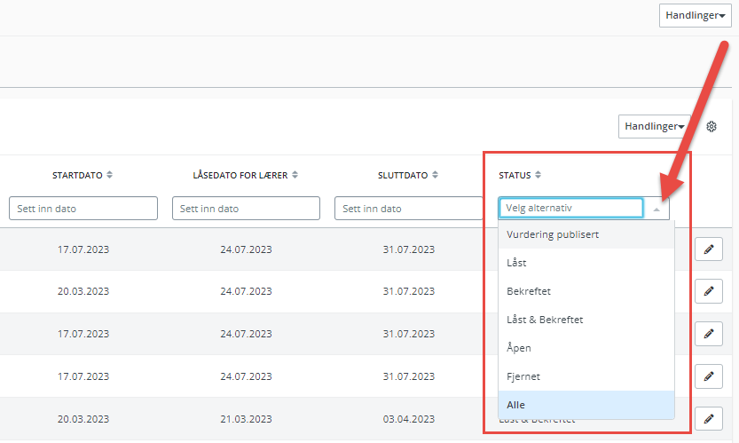Focus the Startdato 'Sett inn dato' filter field
The image size is (739, 443).
(83, 209)
